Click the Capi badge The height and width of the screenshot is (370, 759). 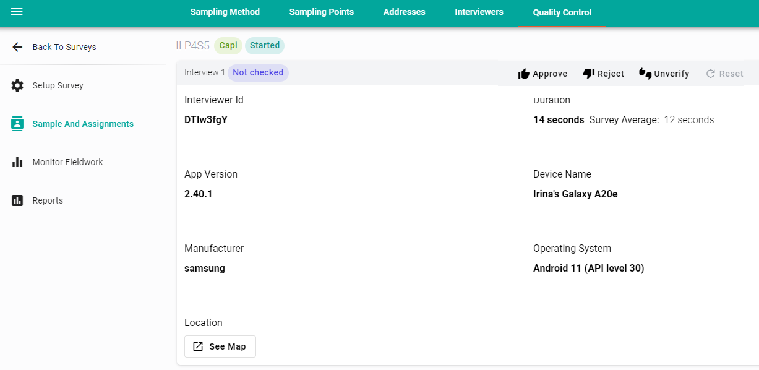[228, 46]
